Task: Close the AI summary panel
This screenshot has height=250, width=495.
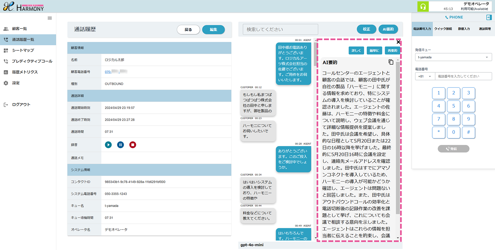Action: 398,42
